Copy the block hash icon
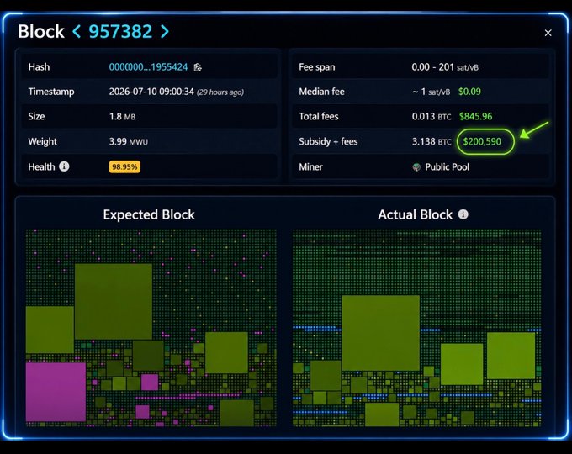The image size is (572, 454). click(x=198, y=67)
